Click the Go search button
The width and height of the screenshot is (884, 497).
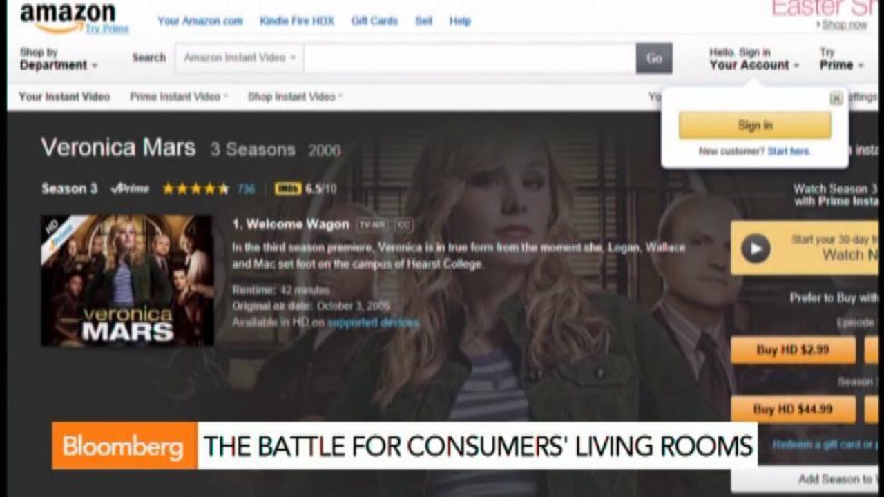[654, 58]
